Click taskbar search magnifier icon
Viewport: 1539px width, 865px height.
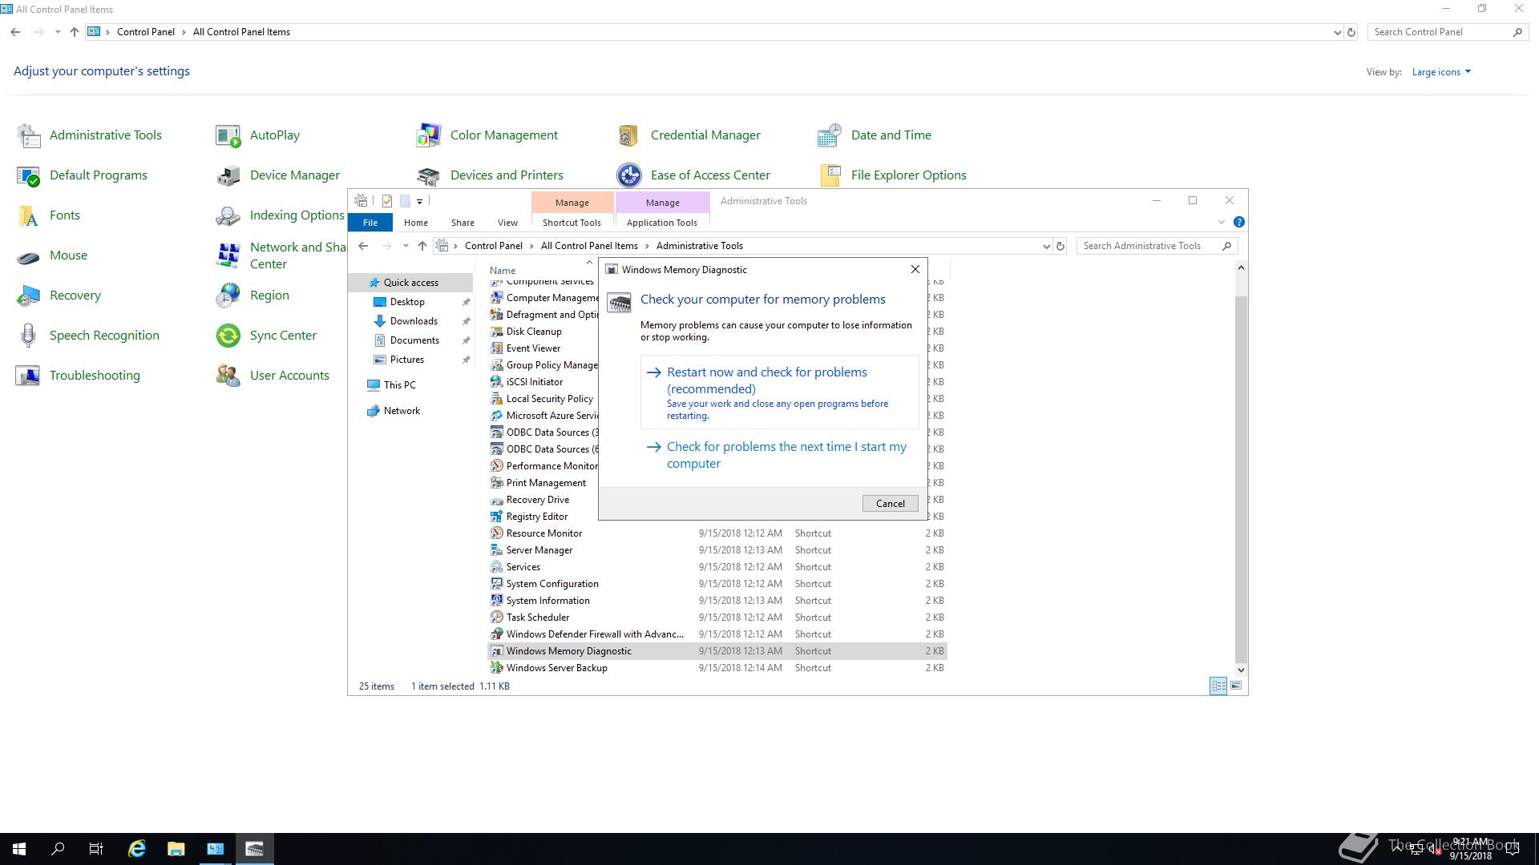tap(58, 849)
